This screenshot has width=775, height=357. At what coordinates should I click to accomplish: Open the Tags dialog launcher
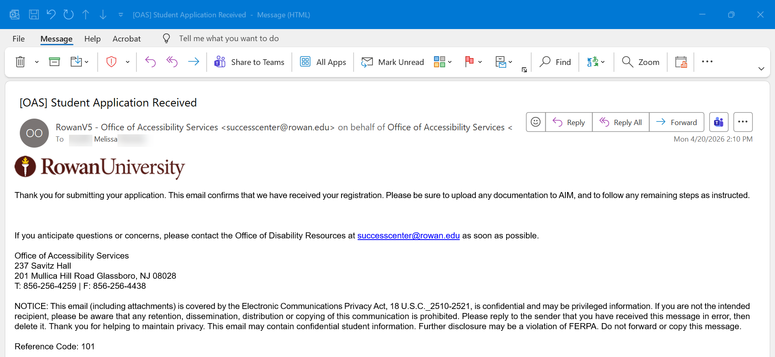[524, 70]
